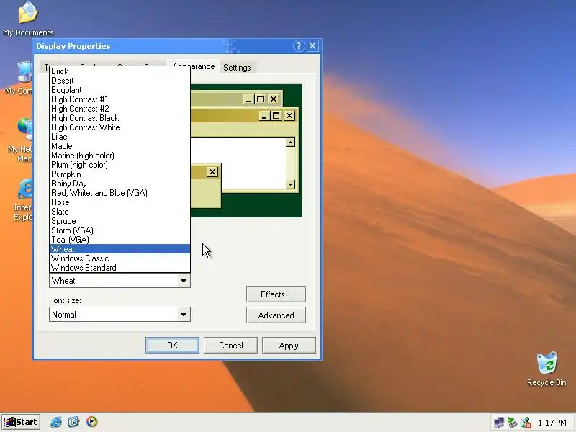576x432 pixels.
Task: Click the Cancel button
Action: [x=230, y=346]
